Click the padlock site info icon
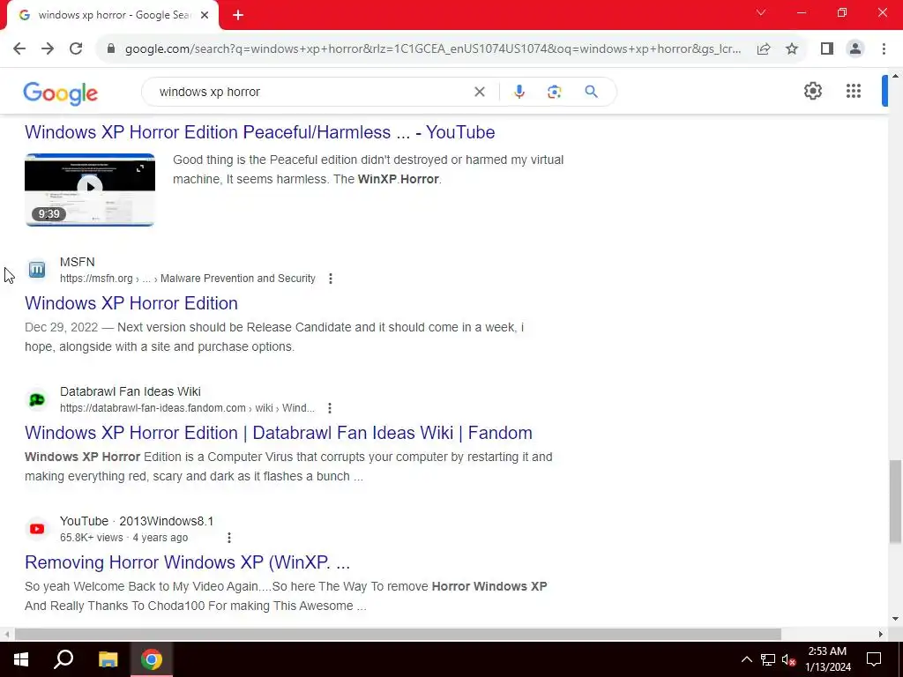Screen dimensions: 903x677 pos(111,49)
